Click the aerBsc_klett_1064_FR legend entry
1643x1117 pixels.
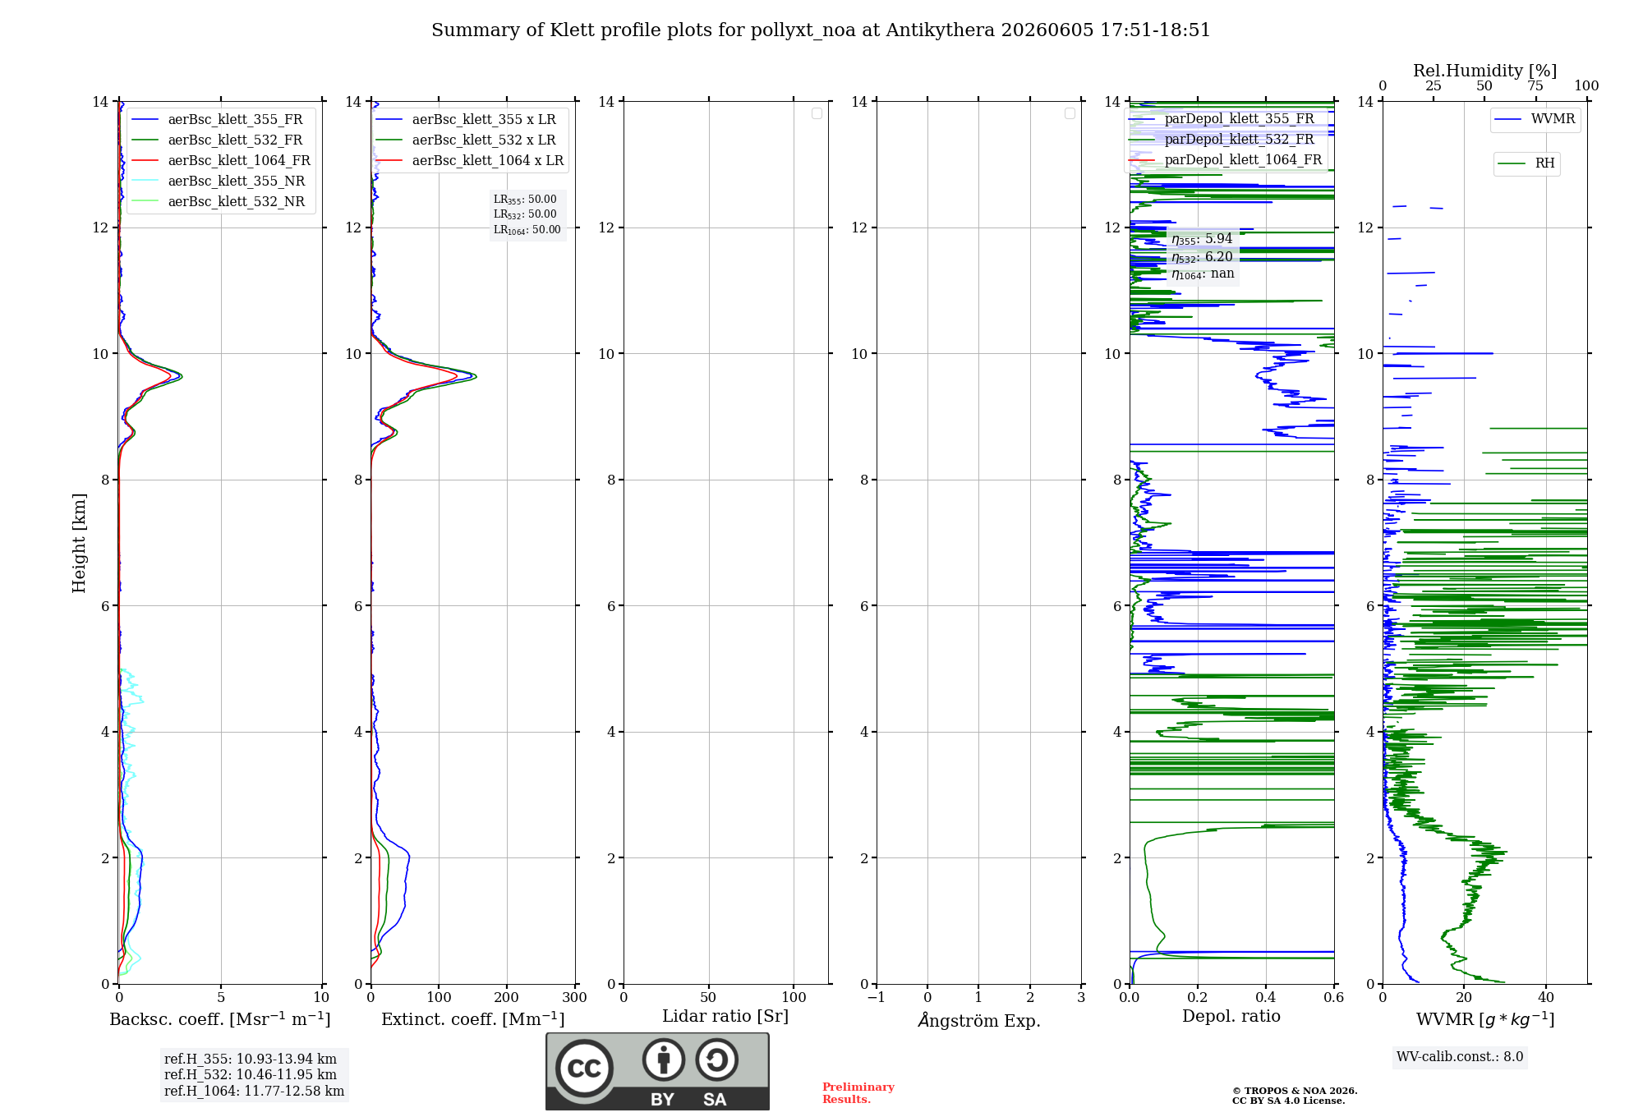(221, 161)
